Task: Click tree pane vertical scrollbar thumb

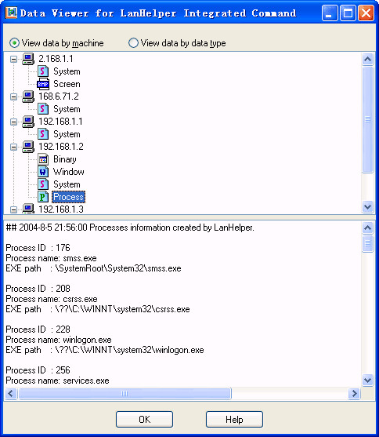Action: point(367,119)
